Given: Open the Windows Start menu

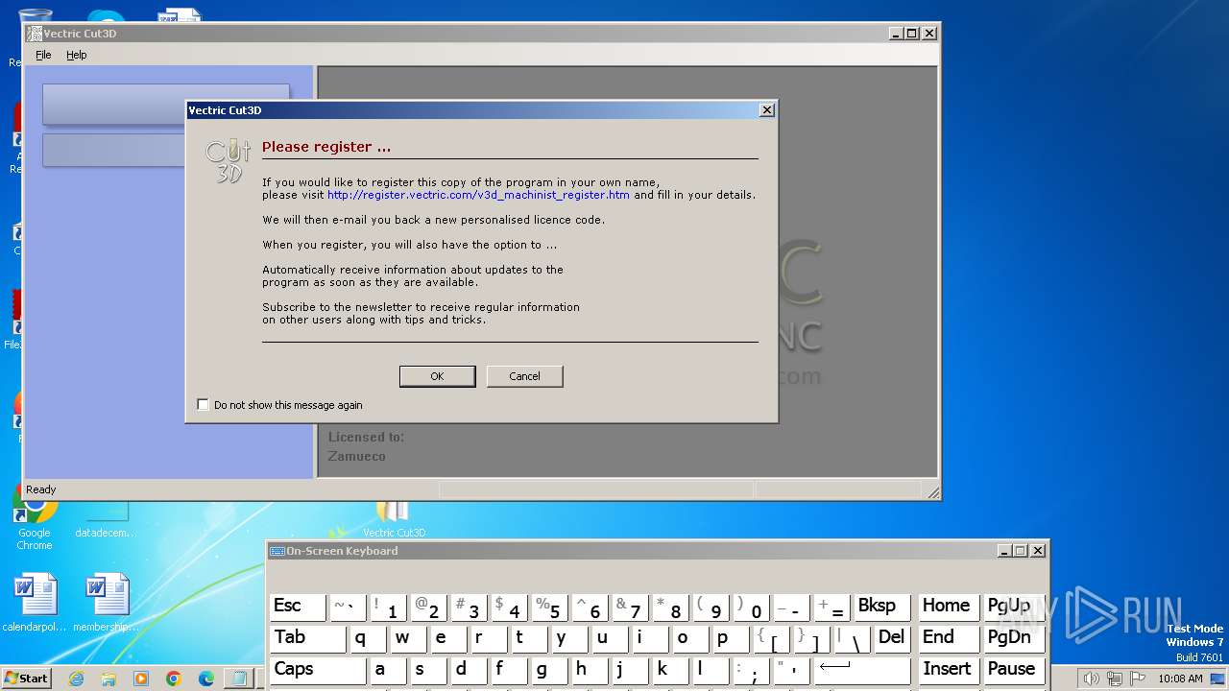Looking at the screenshot, I should (x=27, y=679).
